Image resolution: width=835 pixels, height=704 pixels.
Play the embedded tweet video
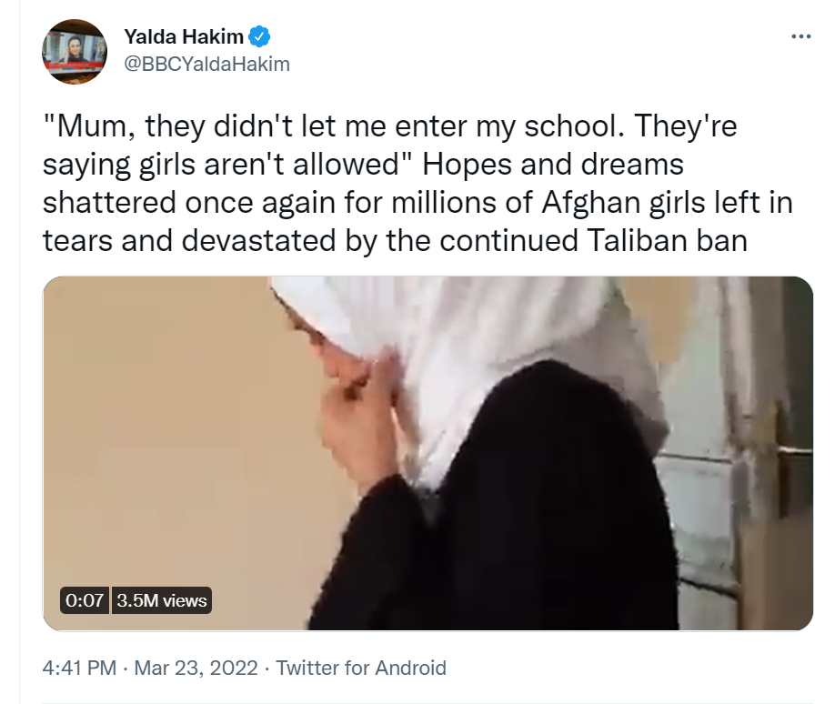tap(428, 453)
